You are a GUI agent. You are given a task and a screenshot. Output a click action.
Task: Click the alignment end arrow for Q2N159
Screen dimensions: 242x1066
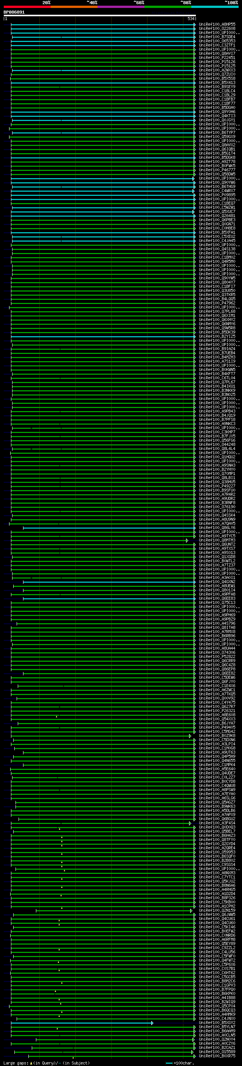click(191, 911)
